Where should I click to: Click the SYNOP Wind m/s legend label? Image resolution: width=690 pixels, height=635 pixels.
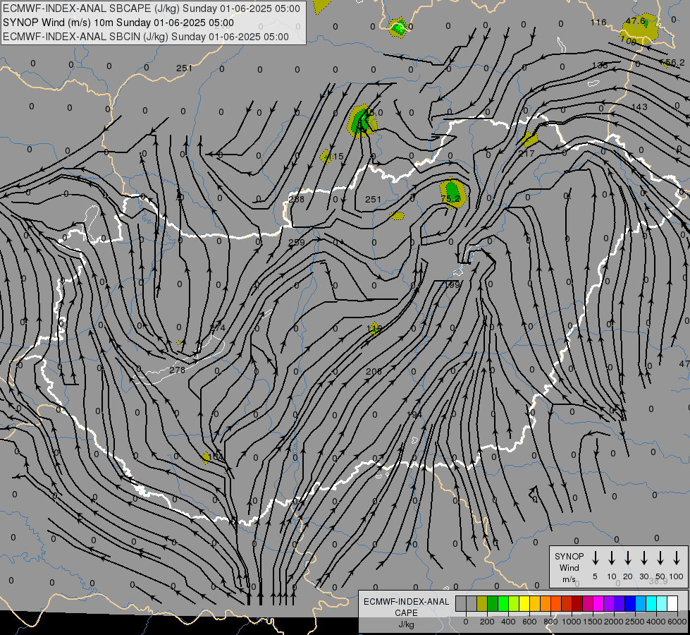click(x=569, y=567)
